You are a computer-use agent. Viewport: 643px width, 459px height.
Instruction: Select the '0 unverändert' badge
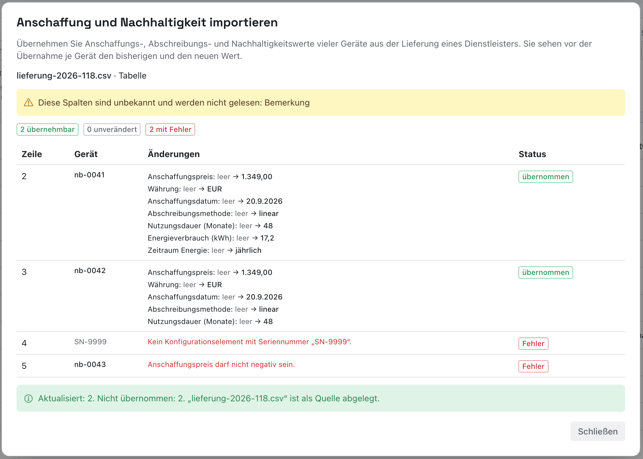click(112, 129)
